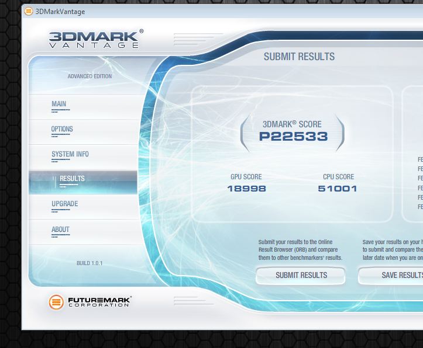
Task: Click the 3DMARK SCORE label
Action: coord(292,124)
